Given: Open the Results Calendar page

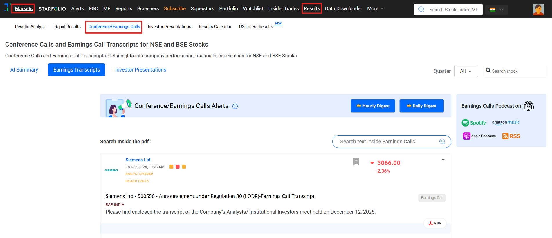Looking at the screenshot, I should point(215,27).
